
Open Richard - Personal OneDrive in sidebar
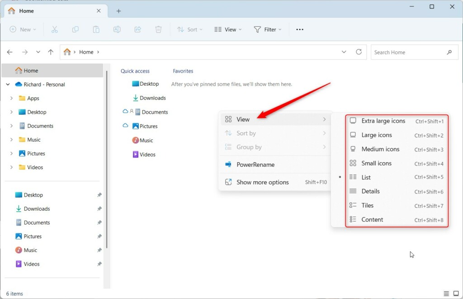[x=44, y=84]
